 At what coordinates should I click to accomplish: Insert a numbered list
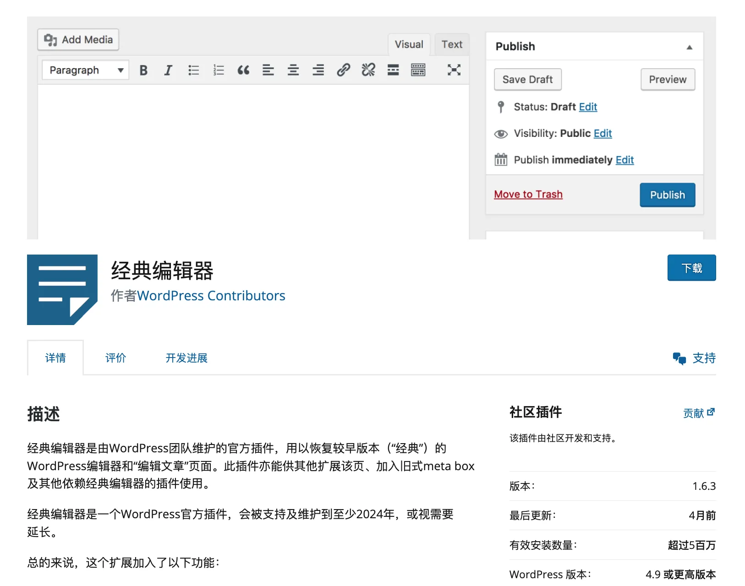(219, 70)
